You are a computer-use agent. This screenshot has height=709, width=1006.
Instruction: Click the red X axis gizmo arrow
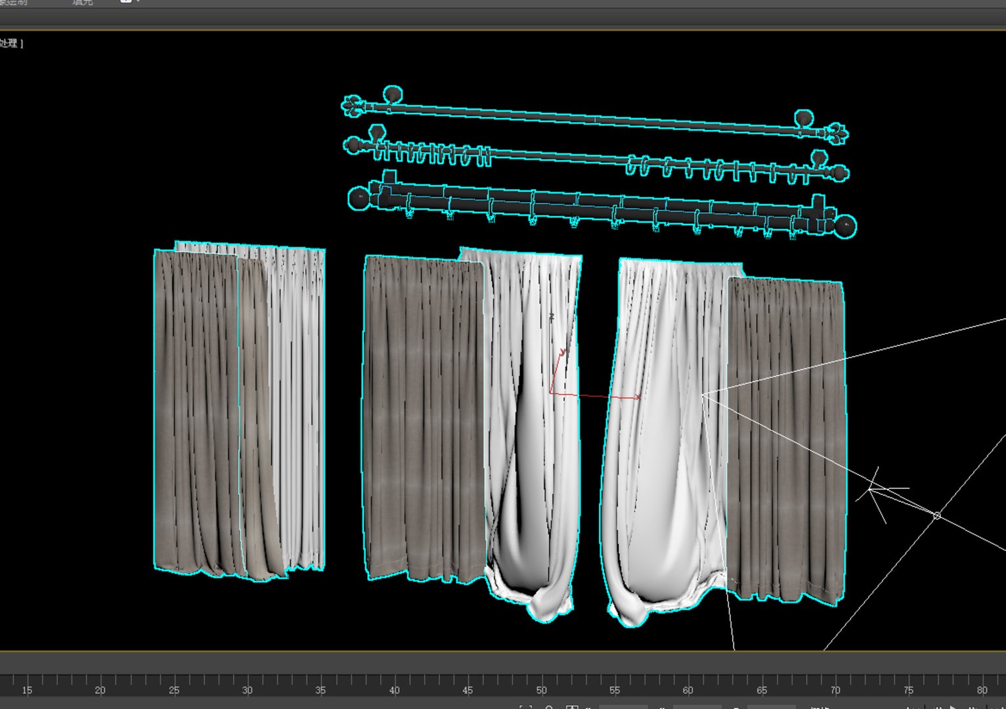(636, 397)
